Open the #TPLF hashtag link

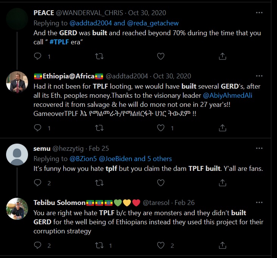59,42
